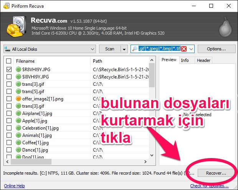The image size is (238, 190).
Task: Click the Recover button
Action: coord(216,173)
